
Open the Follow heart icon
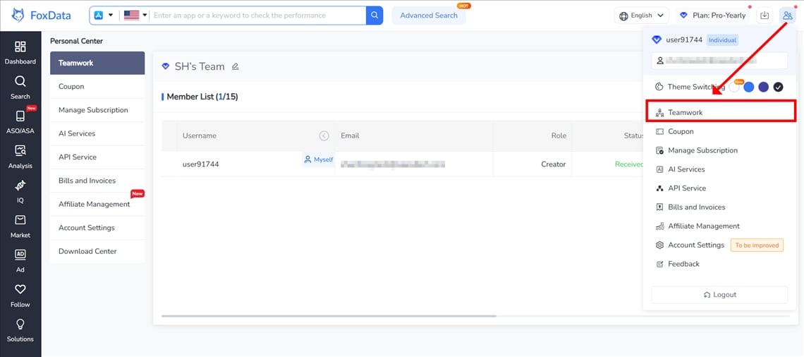coord(20,295)
